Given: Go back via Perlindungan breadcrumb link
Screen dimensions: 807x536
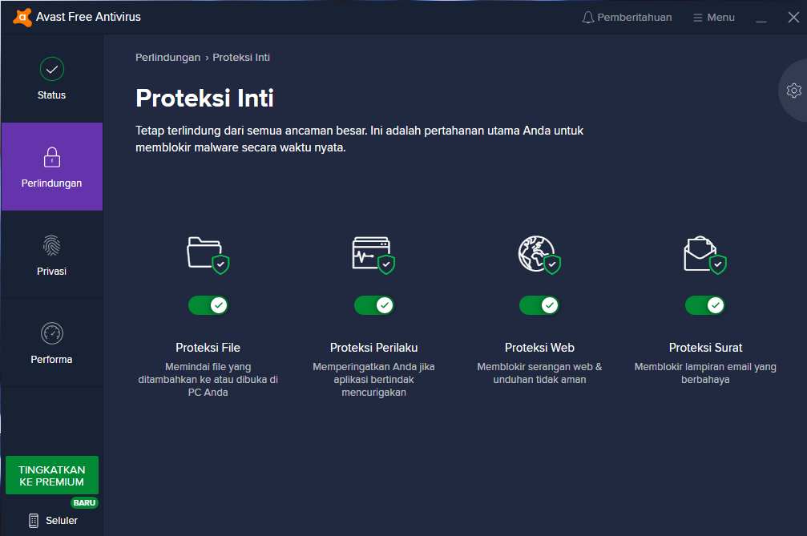Looking at the screenshot, I should click(167, 57).
